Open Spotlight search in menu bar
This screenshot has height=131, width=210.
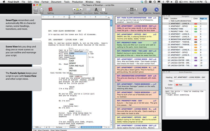click(206, 2)
